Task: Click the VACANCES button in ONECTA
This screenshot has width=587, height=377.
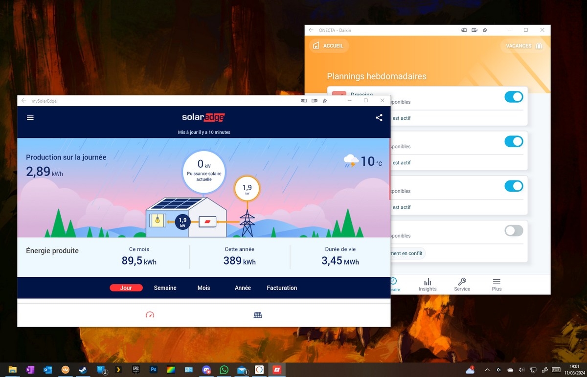Action: point(524,46)
